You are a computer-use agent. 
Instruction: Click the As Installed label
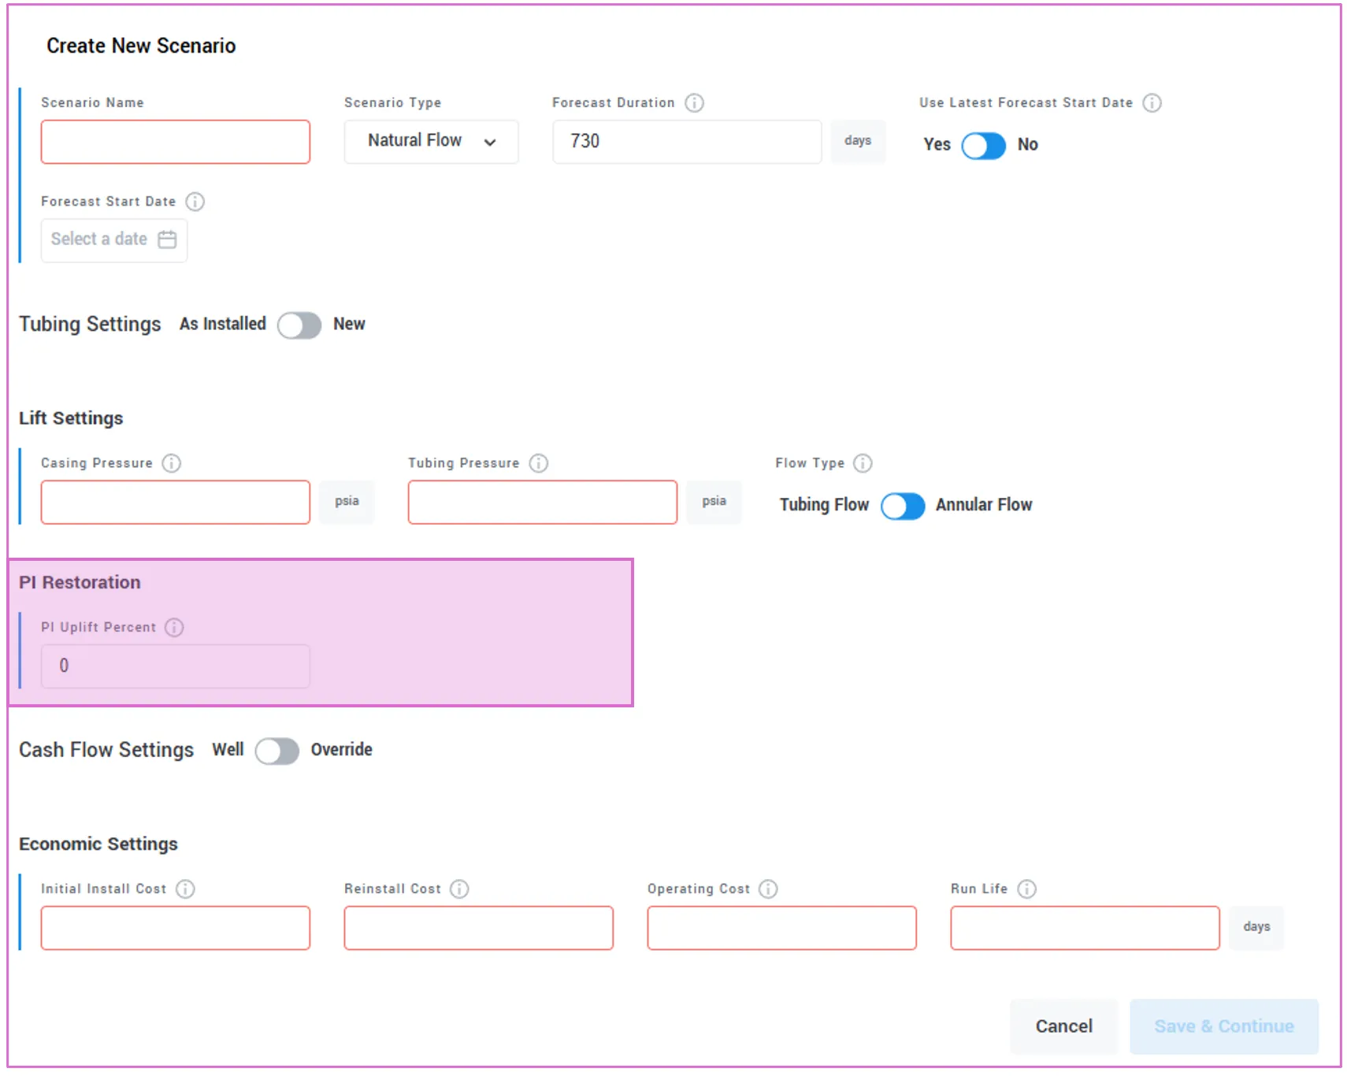(223, 324)
